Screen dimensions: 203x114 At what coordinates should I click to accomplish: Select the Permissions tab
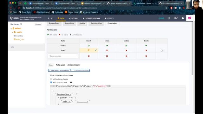pos(112,23)
